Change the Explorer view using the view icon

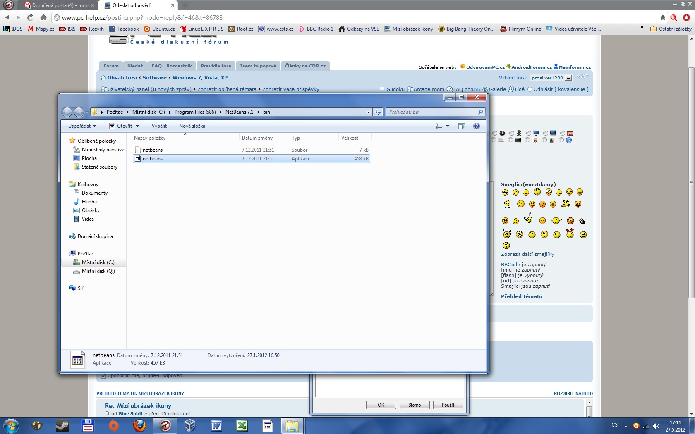(x=439, y=126)
